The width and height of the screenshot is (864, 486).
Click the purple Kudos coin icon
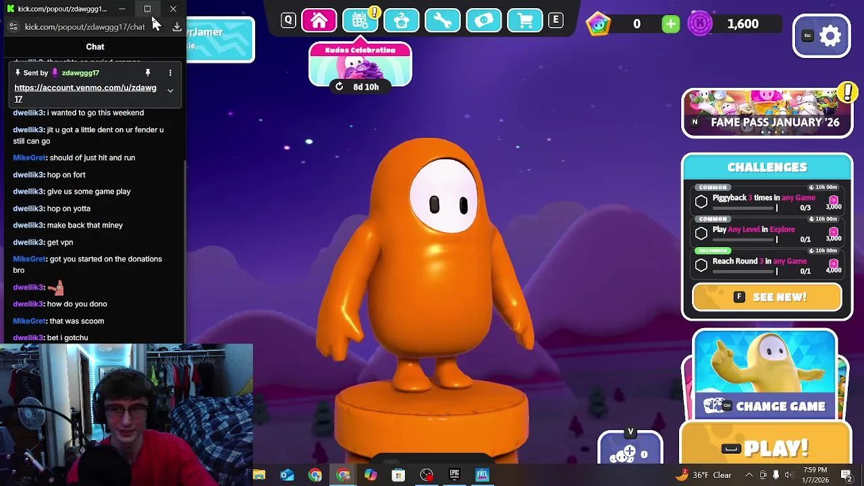pyautogui.click(x=700, y=24)
